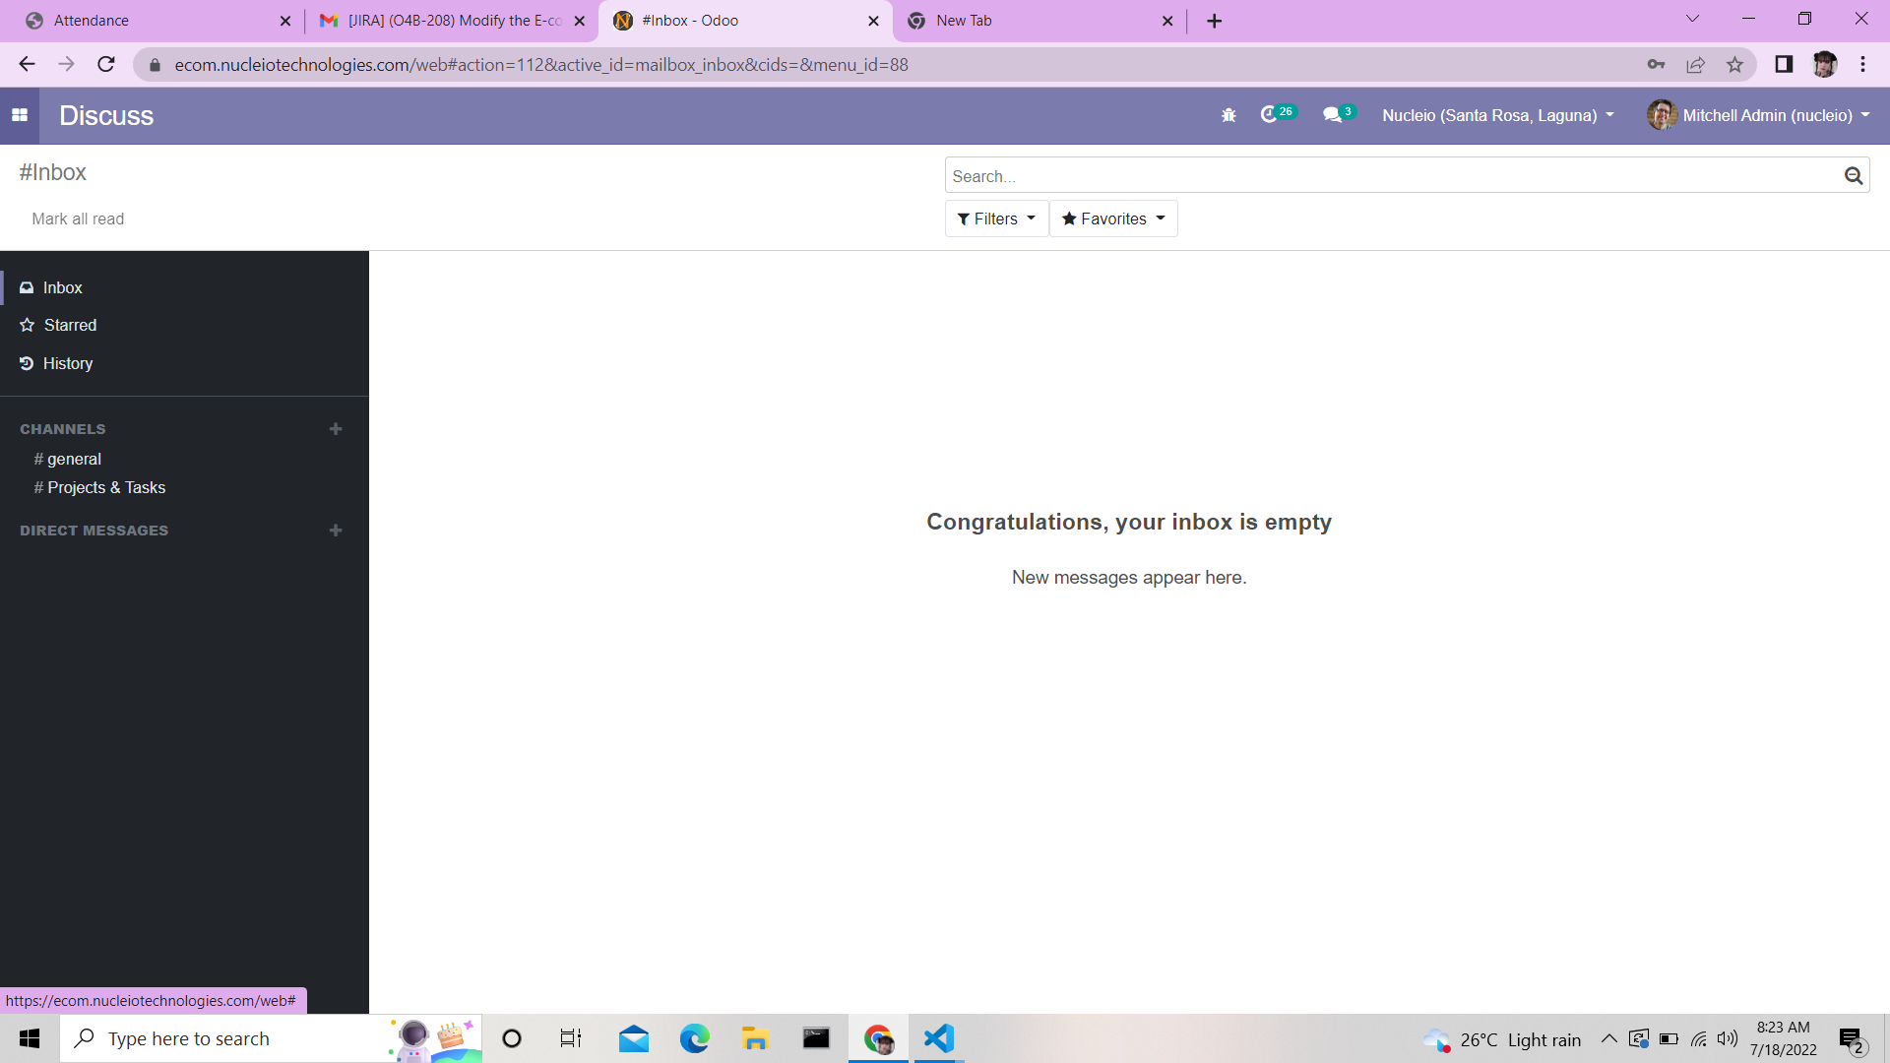Image resolution: width=1890 pixels, height=1063 pixels.
Task: Open Cortana circle icon on taskbar
Action: pyautogui.click(x=512, y=1038)
